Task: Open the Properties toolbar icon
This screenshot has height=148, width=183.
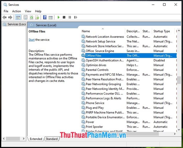Action: point(25,18)
